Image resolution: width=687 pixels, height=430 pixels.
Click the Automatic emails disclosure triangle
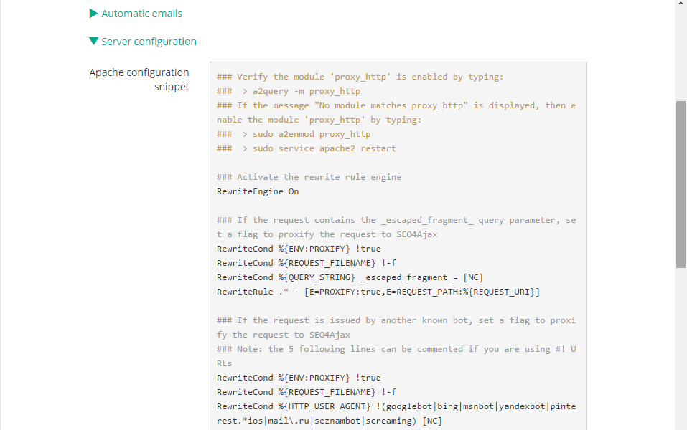(93, 13)
